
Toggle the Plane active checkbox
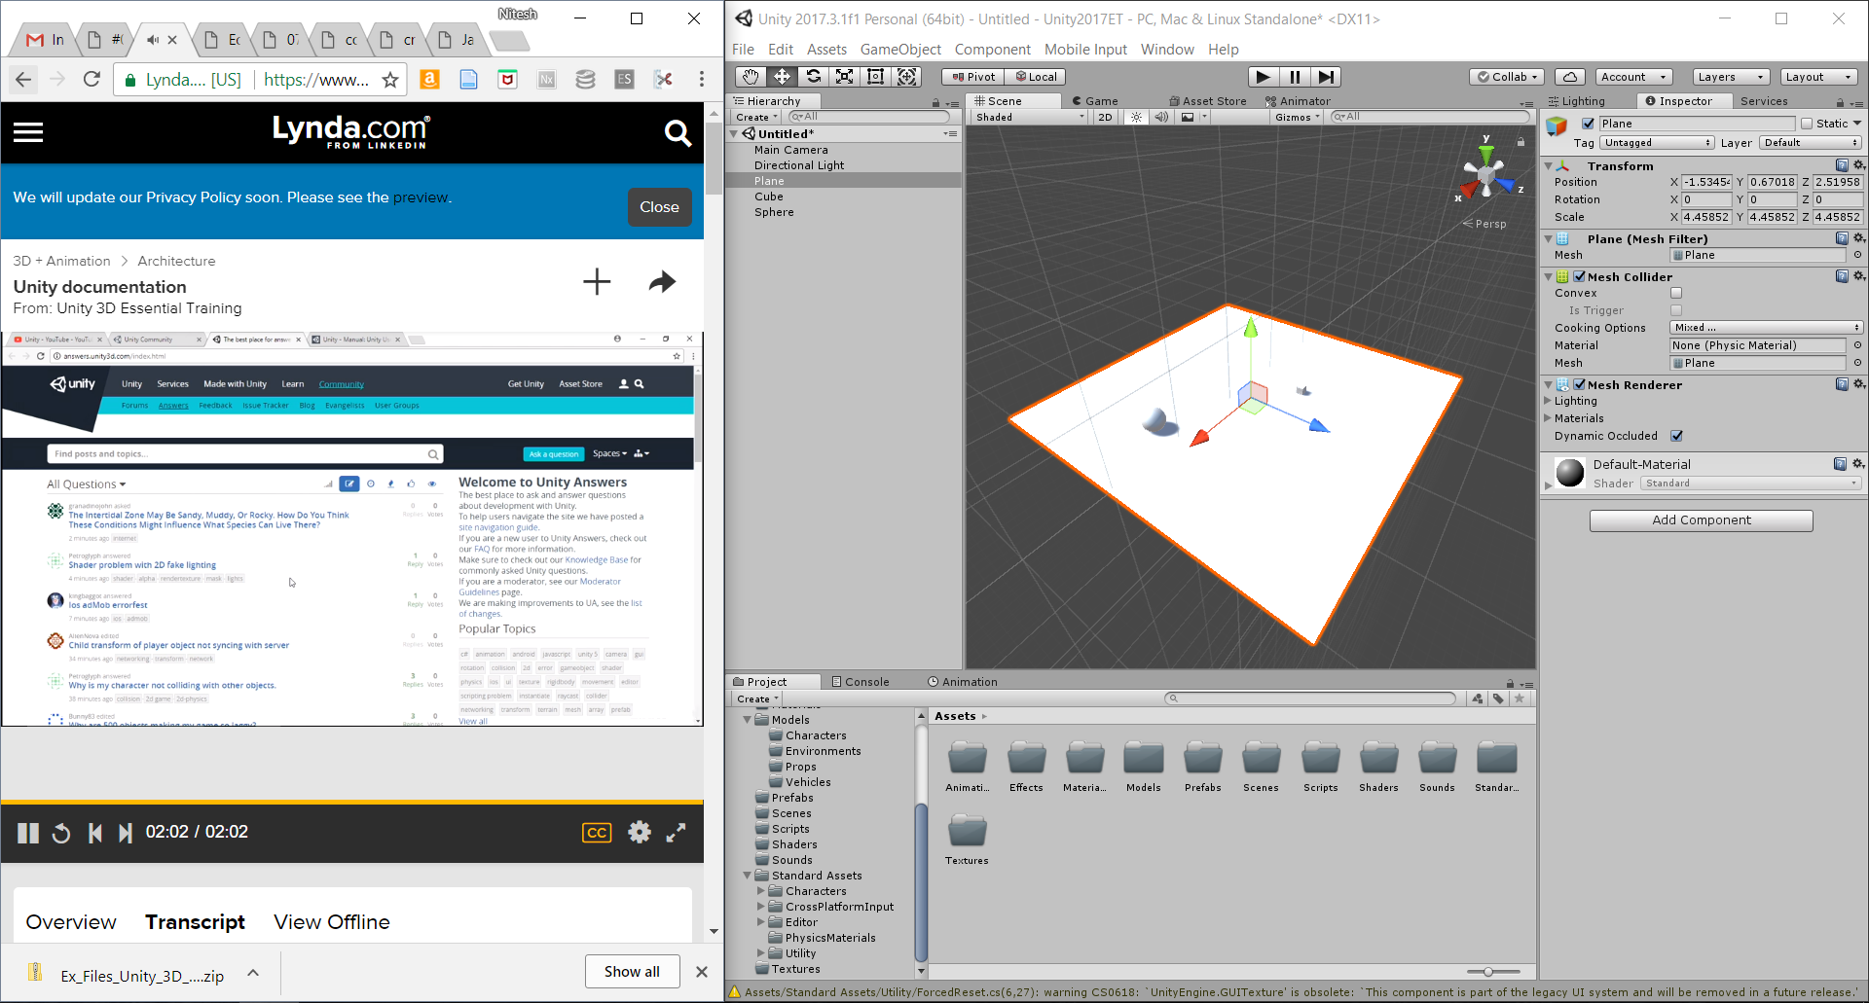pos(1589,124)
